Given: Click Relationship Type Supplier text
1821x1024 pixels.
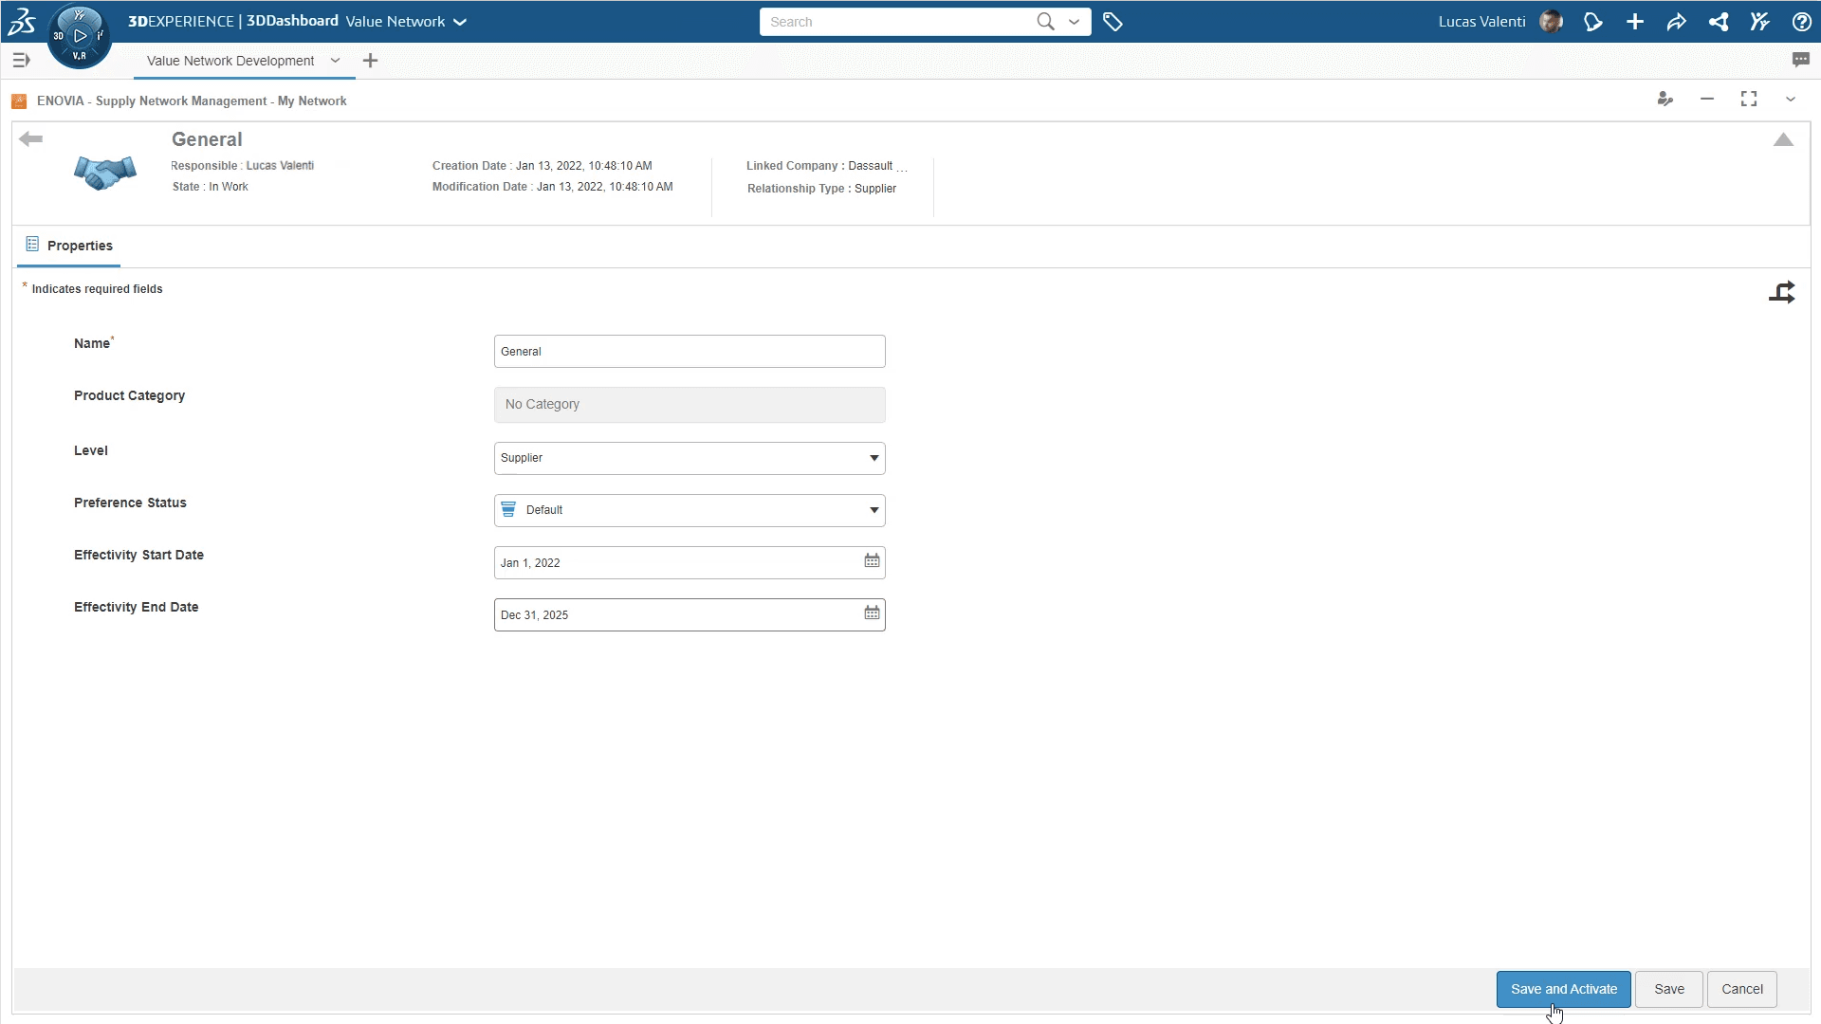Looking at the screenshot, I should [821, 189].
